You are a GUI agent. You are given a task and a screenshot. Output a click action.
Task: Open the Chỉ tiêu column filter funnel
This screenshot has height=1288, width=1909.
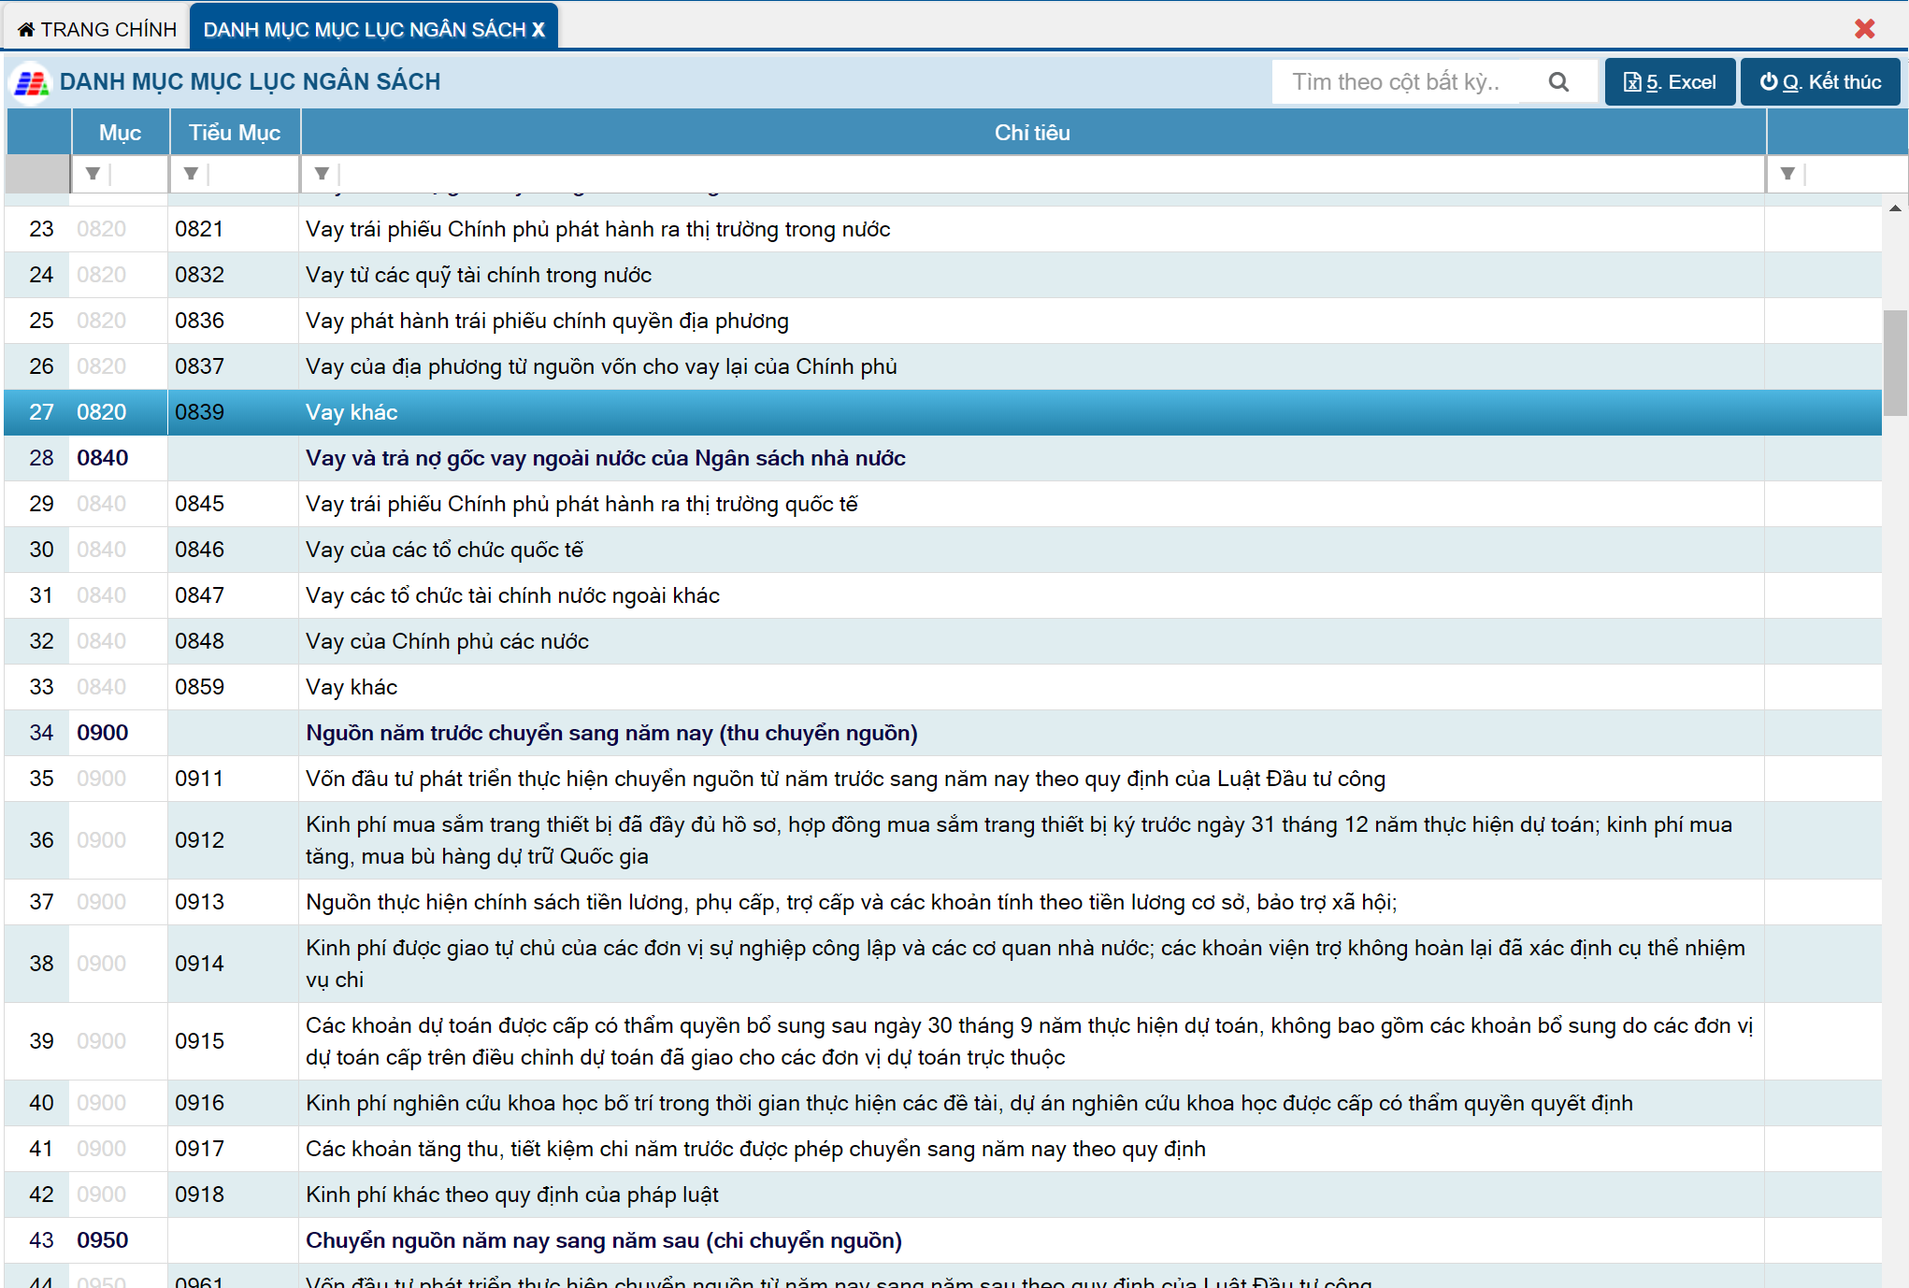pos(322,174)
